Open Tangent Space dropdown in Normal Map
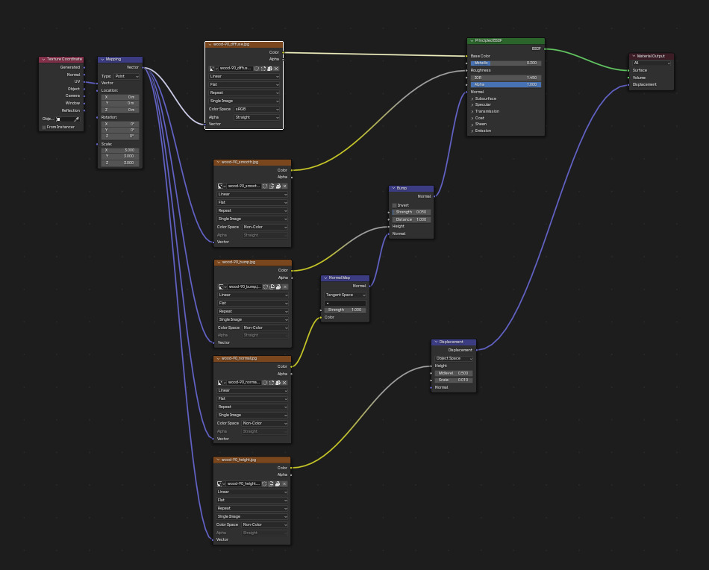This screenshot has height=570, width=709. click(x=346, y=295)
